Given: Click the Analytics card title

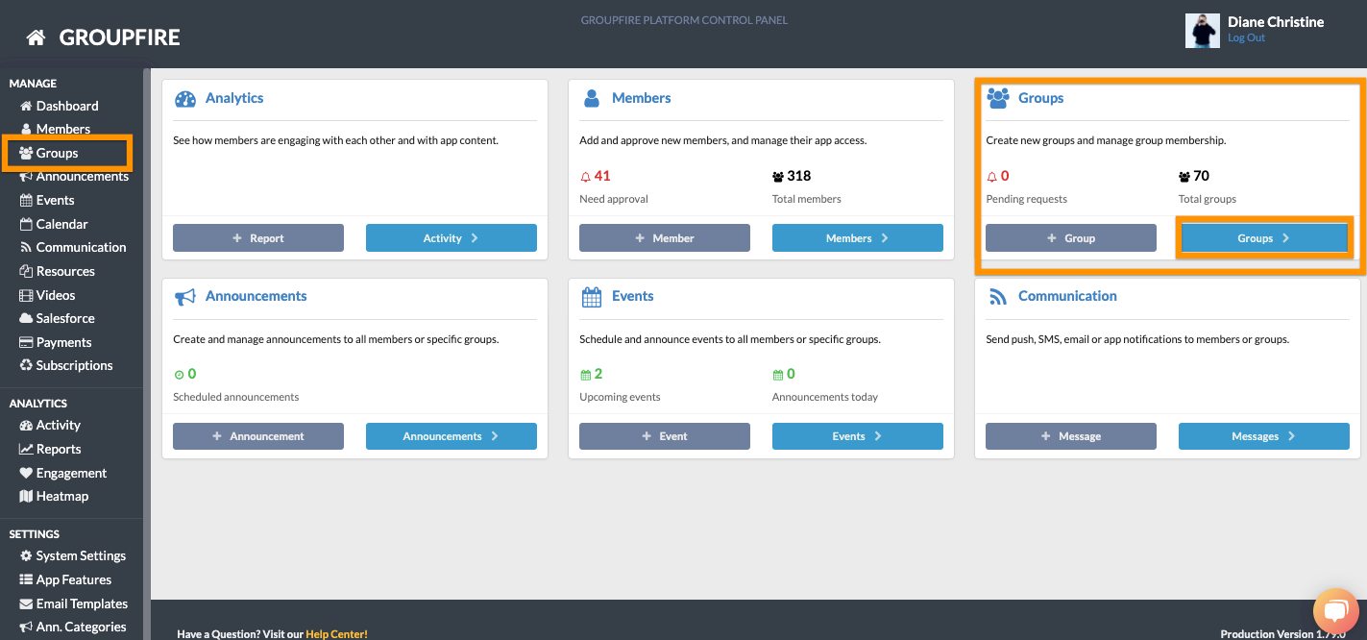Looking at the screenshot, I should [x=234, y=98].
